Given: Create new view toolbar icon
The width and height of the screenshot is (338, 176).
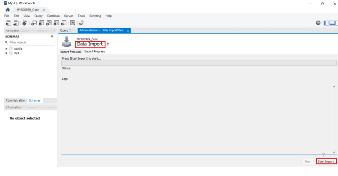Looking at the screenshot, I should [49, 23].
